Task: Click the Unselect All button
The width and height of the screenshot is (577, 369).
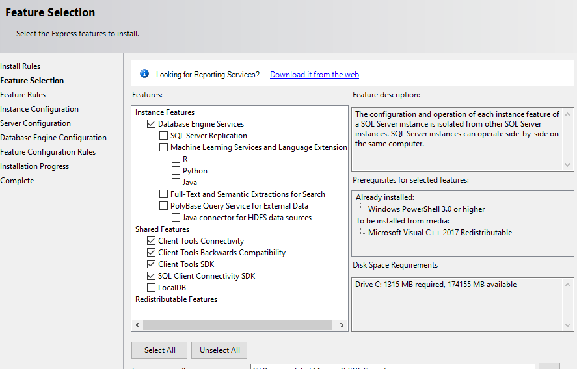Action: [x=219, y=350]
